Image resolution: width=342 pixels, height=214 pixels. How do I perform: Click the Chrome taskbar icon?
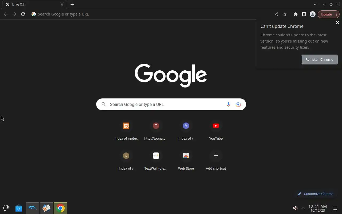60,208
